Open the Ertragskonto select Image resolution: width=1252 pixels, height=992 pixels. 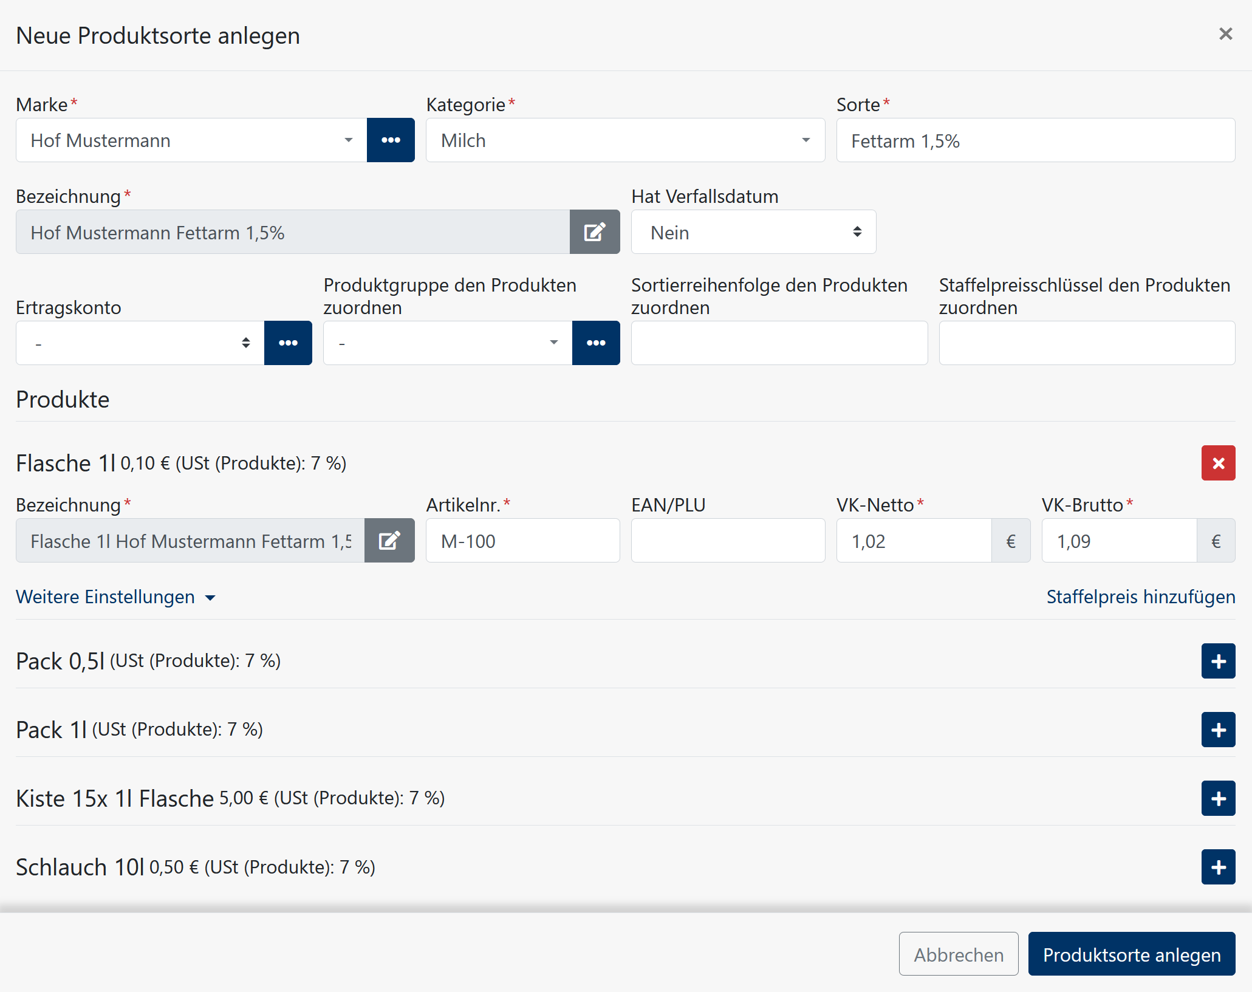click(140, 343)
